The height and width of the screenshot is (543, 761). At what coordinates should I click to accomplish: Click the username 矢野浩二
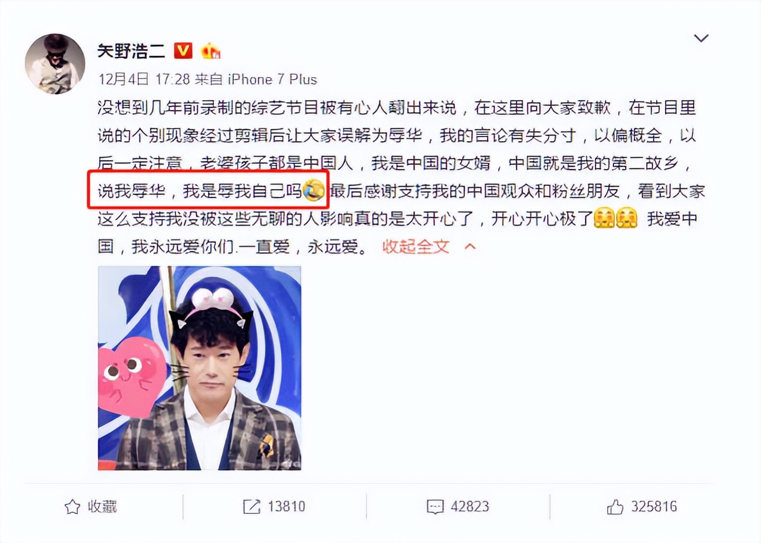click(x=131, y=51)
